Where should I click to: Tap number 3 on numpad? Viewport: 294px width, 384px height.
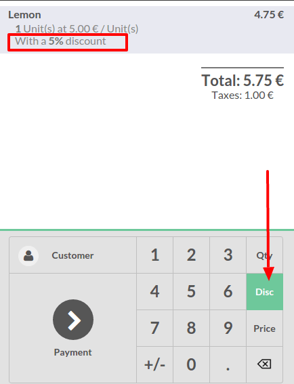[x=228, y=255]
